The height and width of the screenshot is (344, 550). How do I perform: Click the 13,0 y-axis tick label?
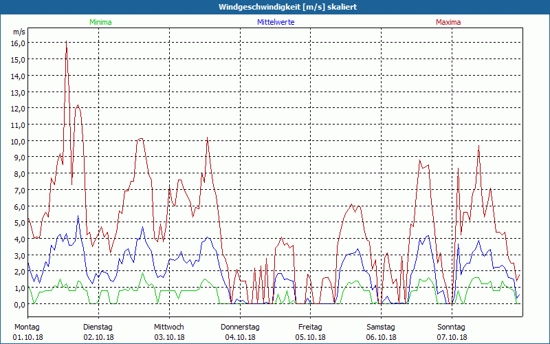[x=18, y=92]
